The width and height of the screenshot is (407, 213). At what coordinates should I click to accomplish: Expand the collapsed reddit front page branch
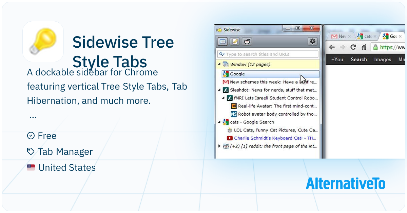click(x=219, y=146)
